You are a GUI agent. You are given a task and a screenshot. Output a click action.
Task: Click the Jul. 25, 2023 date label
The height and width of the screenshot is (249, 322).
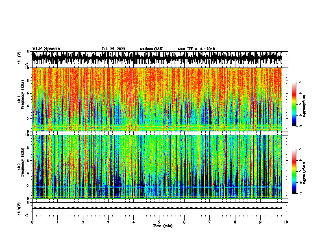(113, 49)
